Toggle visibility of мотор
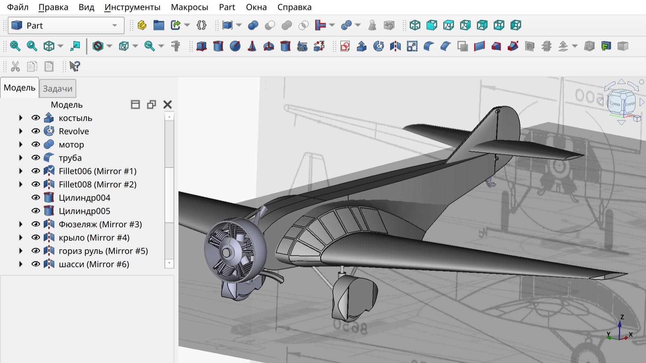This screenshot has width=646, height=363. 36,145
